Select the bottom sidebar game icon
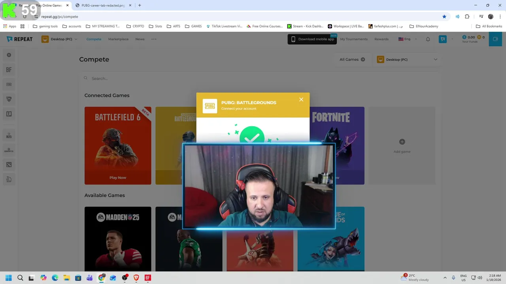Image resolution: width=506 pixels, height=284 pixels. (x=9, y=179)
